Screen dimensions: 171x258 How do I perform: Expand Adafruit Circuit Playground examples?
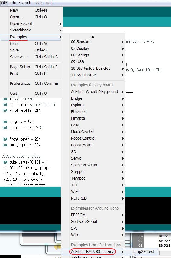[93, 92]
